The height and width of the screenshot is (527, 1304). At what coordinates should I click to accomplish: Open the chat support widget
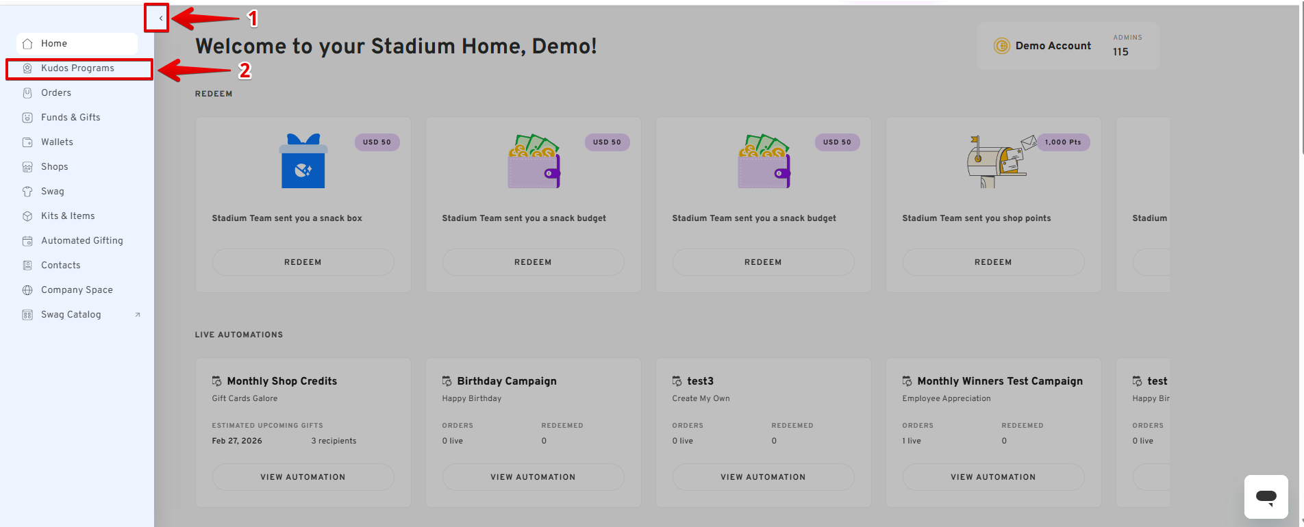pyautogui.click(x=1266, y=497)
